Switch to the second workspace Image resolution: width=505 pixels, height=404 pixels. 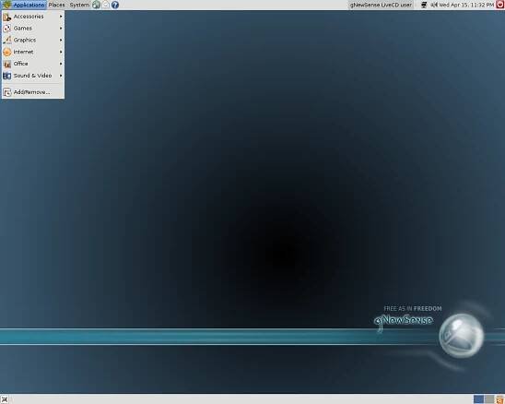[489, 399]
